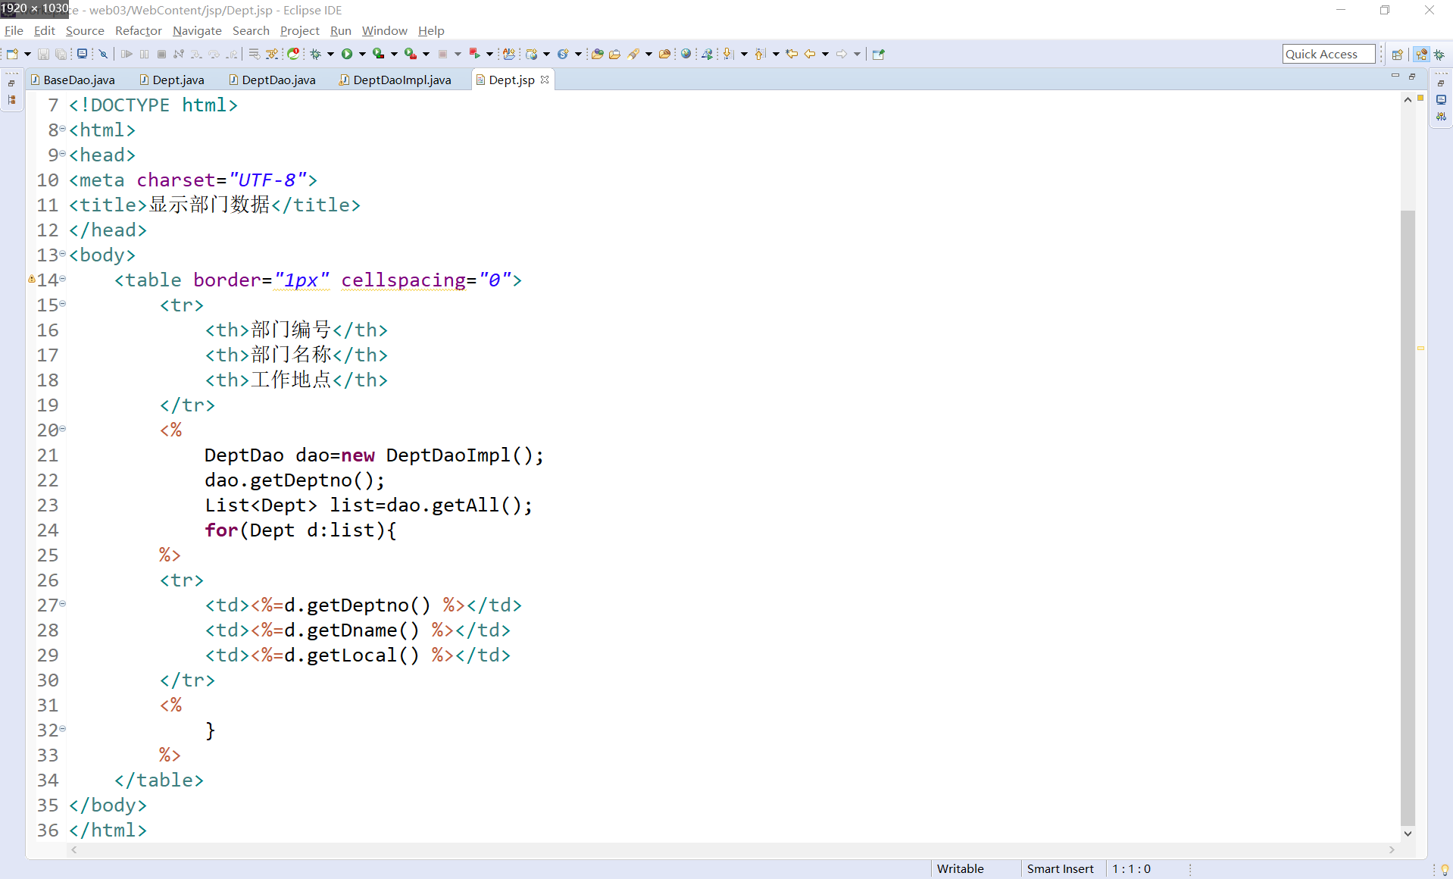Image resolution: width=1453 pixels, height=879 pixels.
Task: Switch to the Java EE perspective icon
Action: 1422,54
